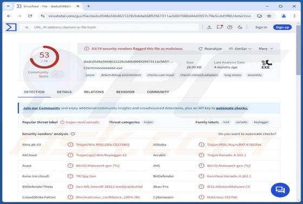Click the 53/74 detection score gauge

coord(44,57)
